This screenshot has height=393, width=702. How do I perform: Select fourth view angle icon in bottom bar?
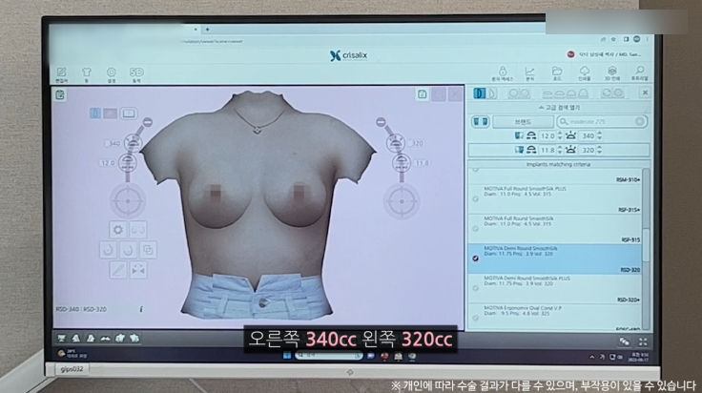coord(105,338)
